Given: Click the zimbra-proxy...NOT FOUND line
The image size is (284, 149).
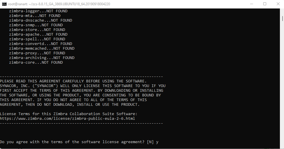Looking at the screenshot, I should click(37, 53).
